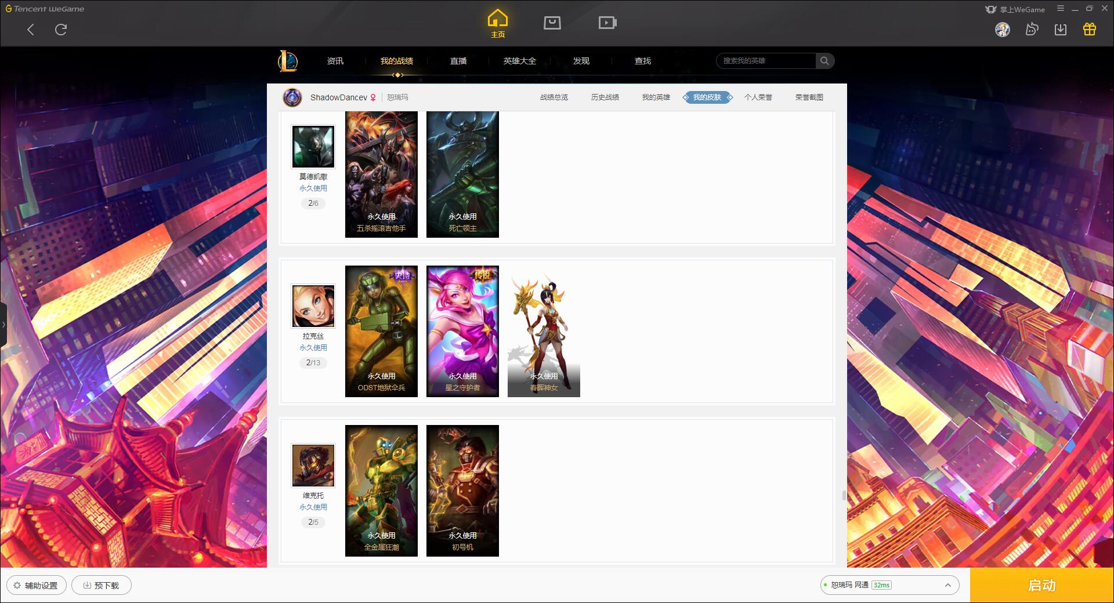Open the 五杀摇滚吉他手 skin card
1114x603 pixels.
point(381,174)
